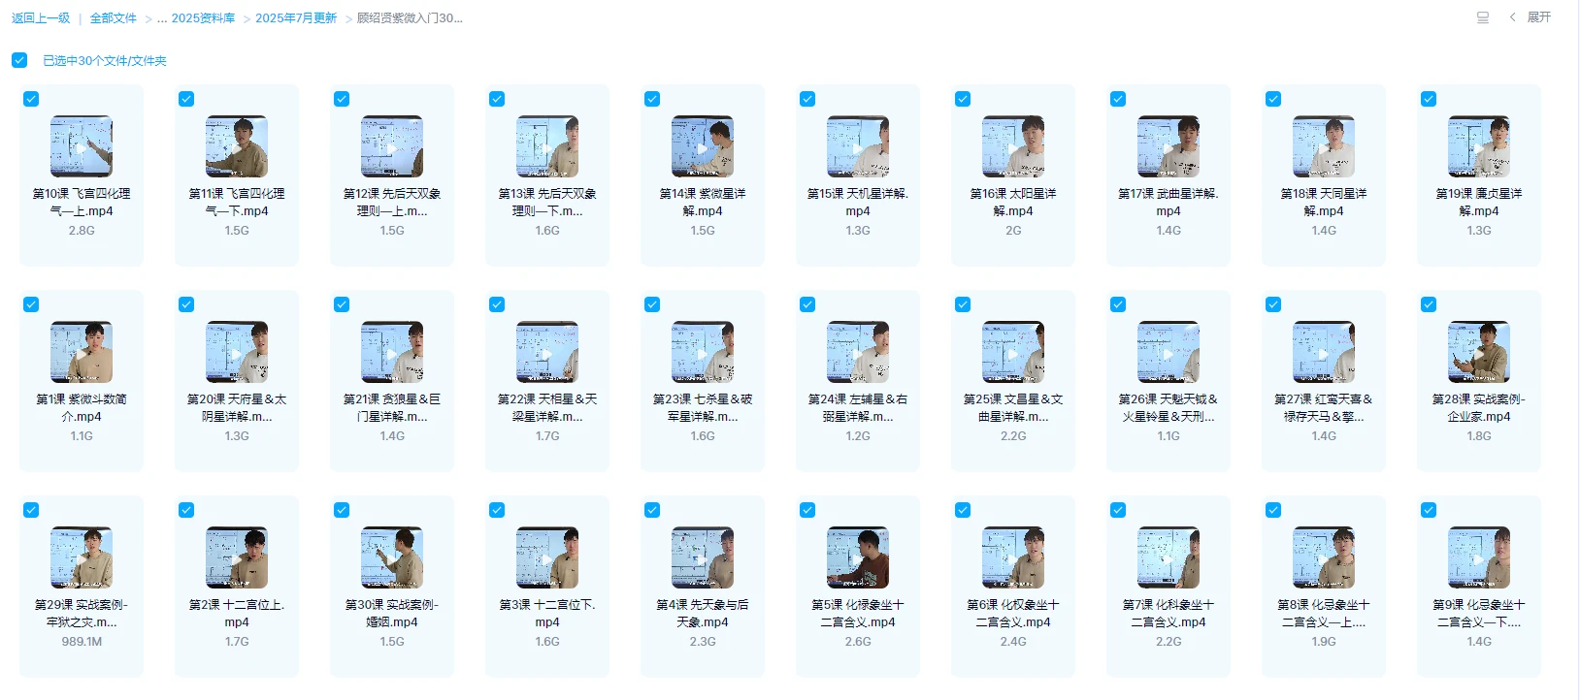Open the 第17课 武曲星详解 video thumbnail
The height and width of the screenshot is (700, 1580).
click(1169, 146)
